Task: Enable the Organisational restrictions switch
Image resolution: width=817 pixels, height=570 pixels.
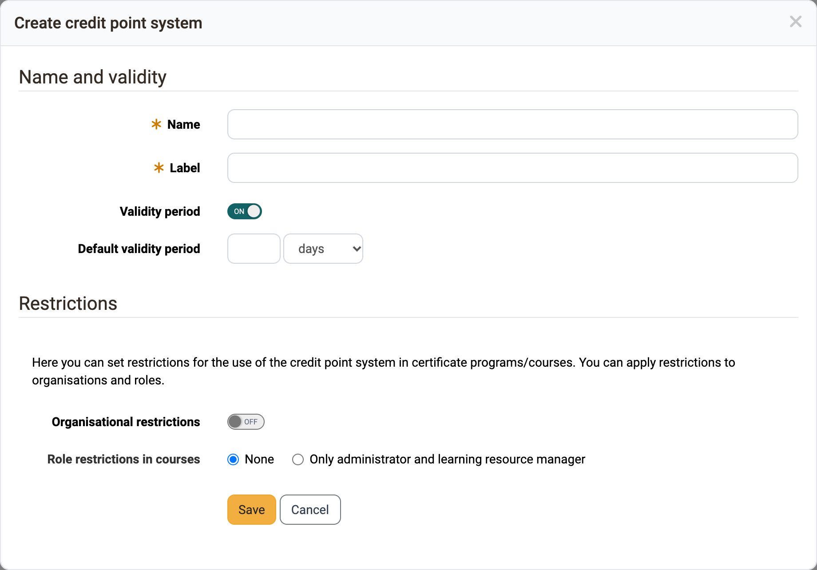Action: tap(246, 422)
